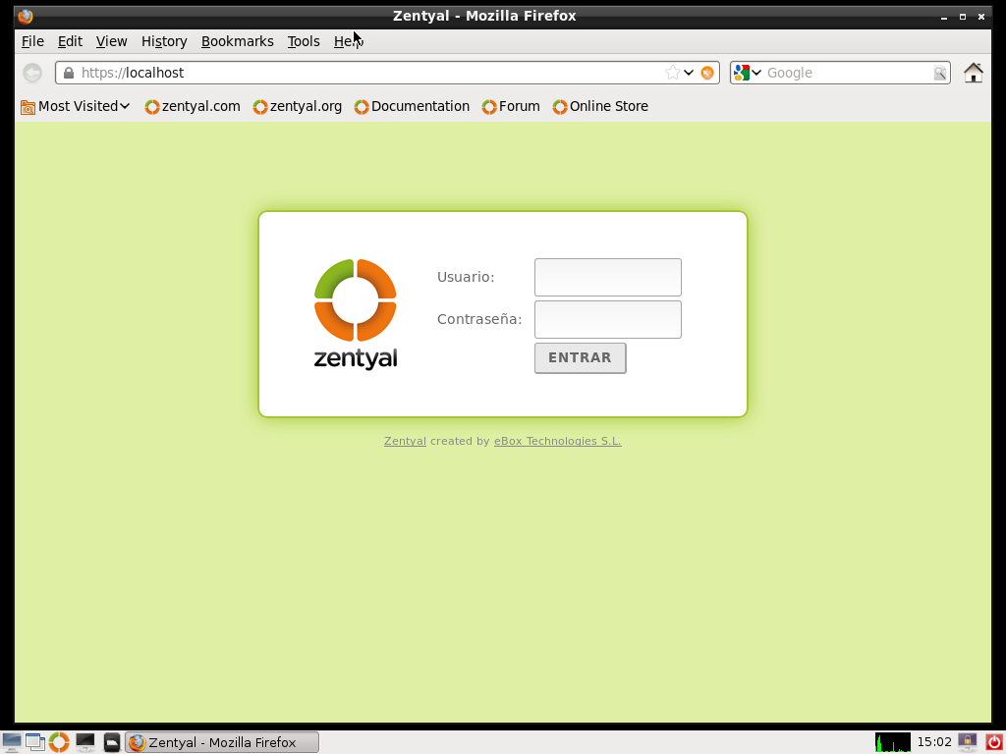Open the Tools menu
1006x754 pixels.
click(x=304, y=41)
